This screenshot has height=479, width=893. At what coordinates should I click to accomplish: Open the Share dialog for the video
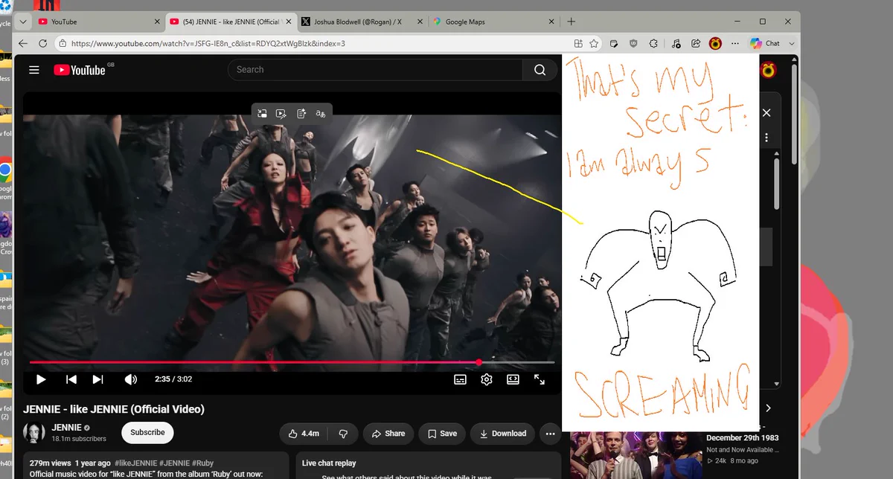pyautogui.click(x=388, y=434)
